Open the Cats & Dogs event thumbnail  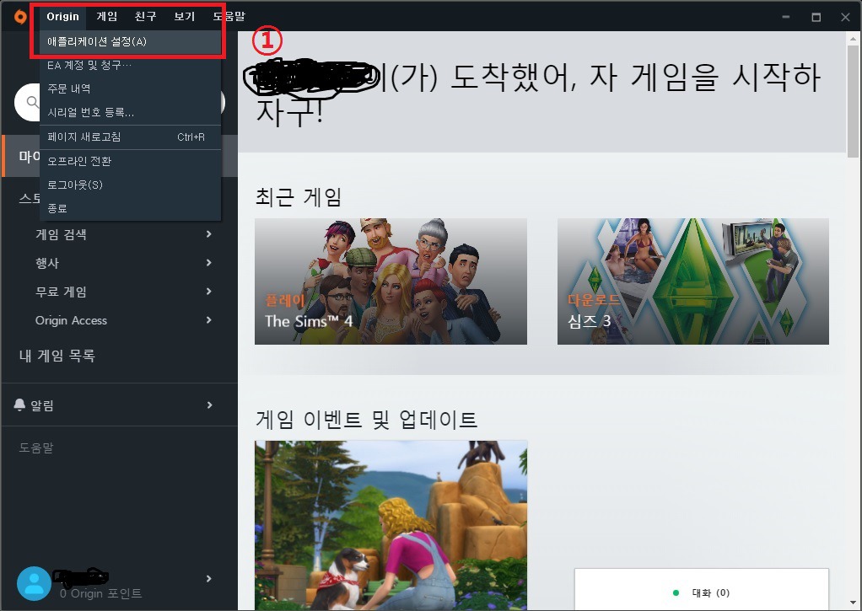pos(391,525)
